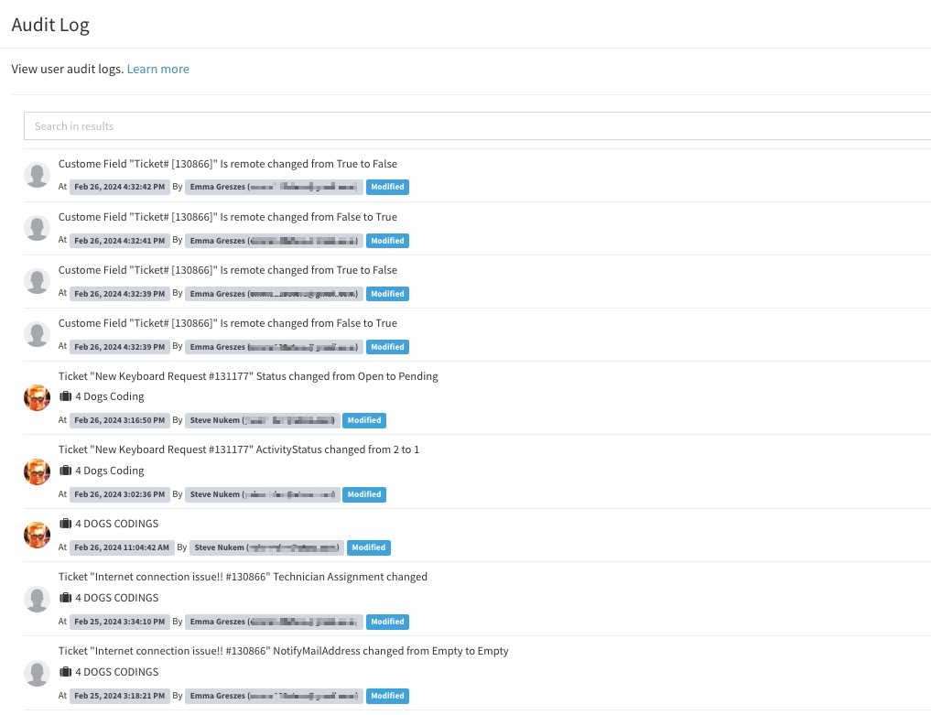The height and width of the screenshot is (715, 931).
Task: Click Modified badge on 3:16:50 PM entry
Action: pos(364,420)
